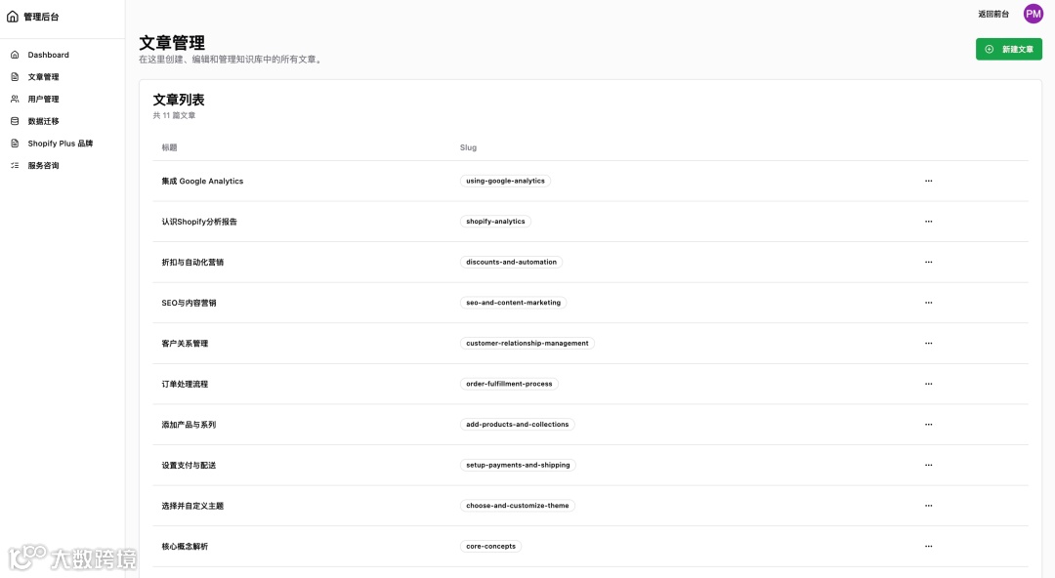Click the 共 11 篇文章 count text
The width and height of the screenshot is (1055, 578).
[x=174, y=116]
